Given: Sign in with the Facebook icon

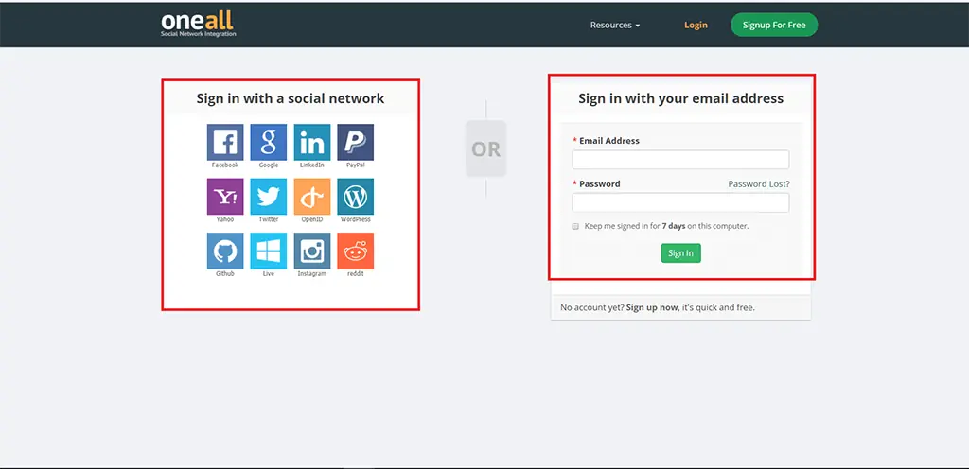Looking at the screenshot, I should point(225,142).
